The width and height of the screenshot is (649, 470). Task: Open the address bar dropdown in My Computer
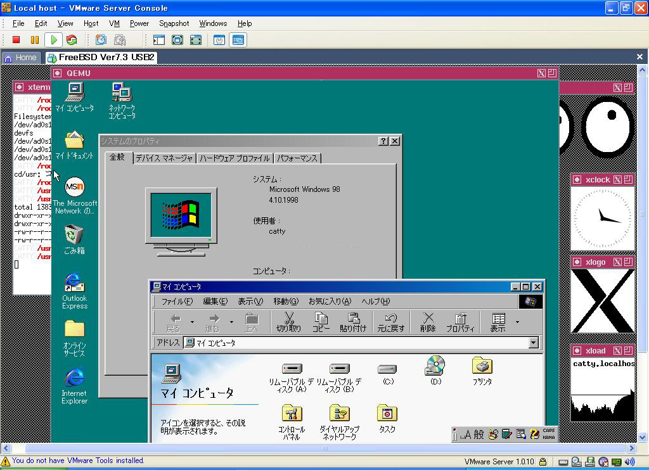(x=534, y=343)
